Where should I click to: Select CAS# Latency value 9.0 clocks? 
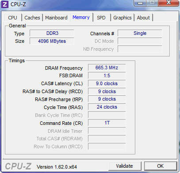point(107,83)
